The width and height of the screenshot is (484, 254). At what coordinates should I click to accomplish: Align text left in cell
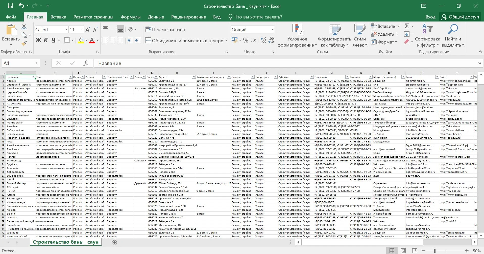coord(105,40)
